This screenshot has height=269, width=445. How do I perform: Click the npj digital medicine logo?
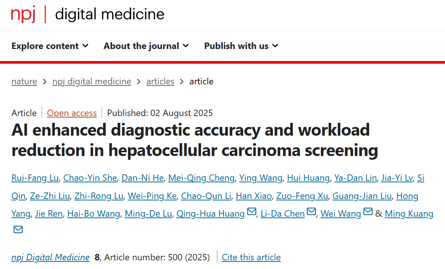click(x=88, y=14)
